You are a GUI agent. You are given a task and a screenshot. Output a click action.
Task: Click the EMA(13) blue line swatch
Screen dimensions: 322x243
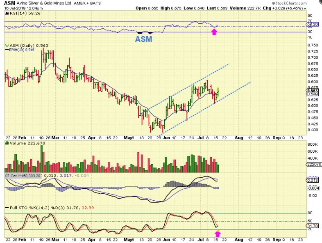click(7, 50)
